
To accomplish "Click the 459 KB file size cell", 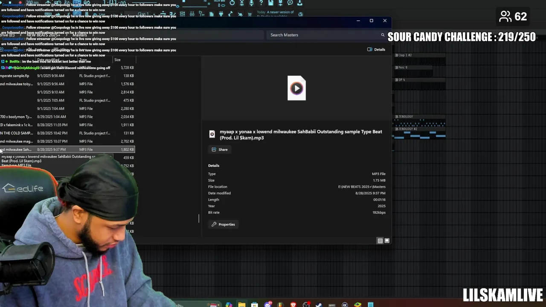I will 128,158.
